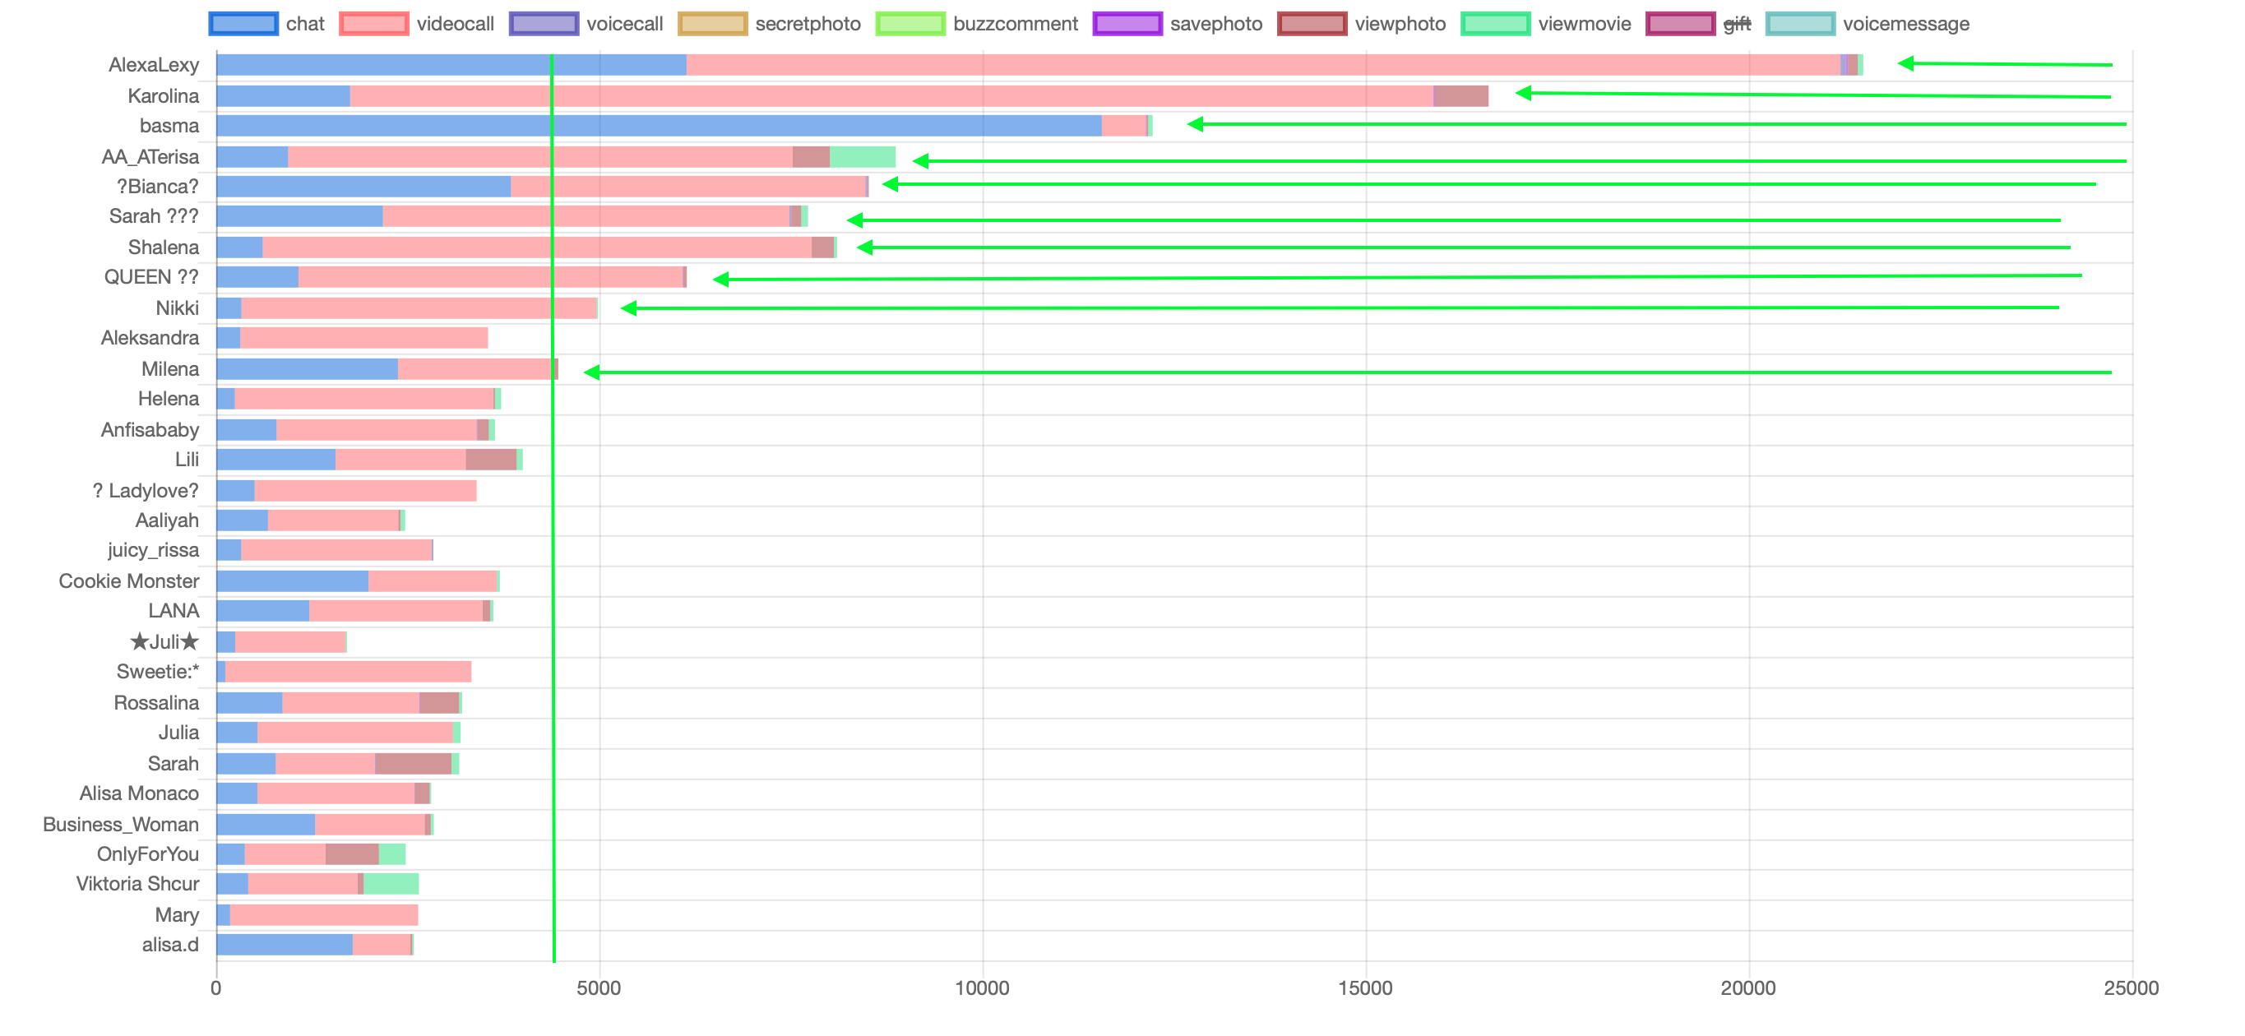The height and width of the screenshot is (1036, 2245).
Task: Hide the videocall dataset via its label
Action: click(x=455, y=24)
